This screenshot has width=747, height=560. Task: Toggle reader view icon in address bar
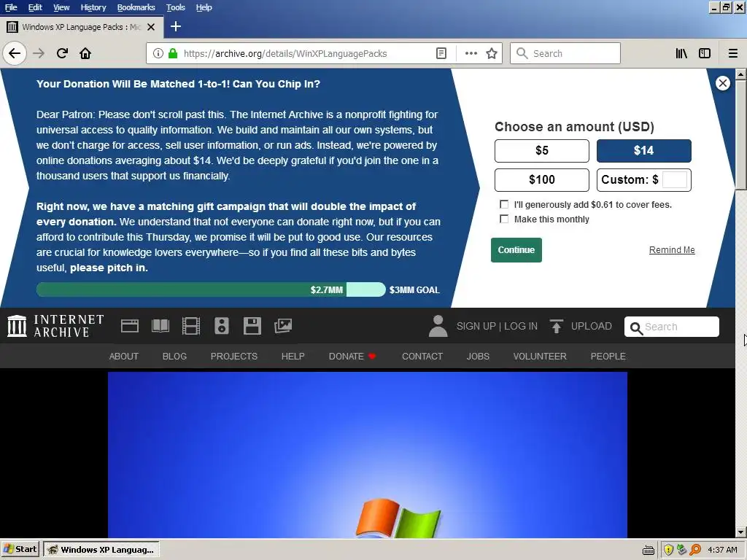click(441, 53)
